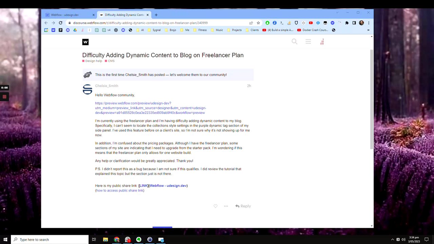Screen dimensions: 434x244
Task: Switch to Chrome on the taskbar
Action: point(117,240)
